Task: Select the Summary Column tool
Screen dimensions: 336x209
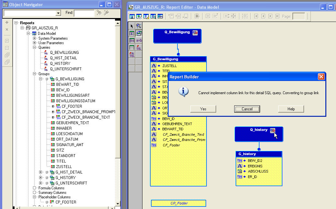Action: 132,33
